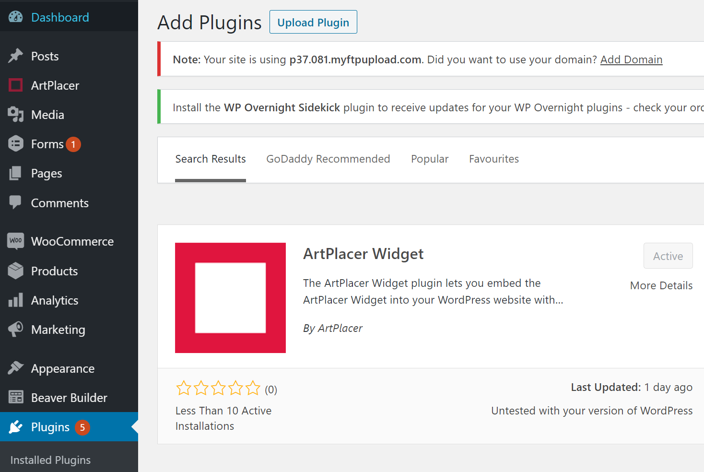The height and width of the screenshot is (472, 704).
Task: Open Installed Plugins submenu
Action: (50, 460)
